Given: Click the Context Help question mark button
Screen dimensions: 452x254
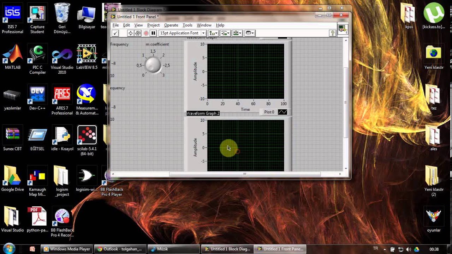Looking at the screenshot, I should (x=332, y=33).
